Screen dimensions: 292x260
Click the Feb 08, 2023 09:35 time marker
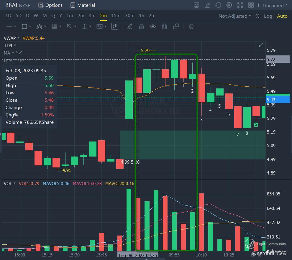(138, 255)
